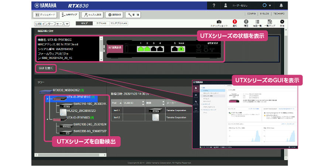
Task: Open the circle status dropdown in header
Action: [x=267, y=6]
